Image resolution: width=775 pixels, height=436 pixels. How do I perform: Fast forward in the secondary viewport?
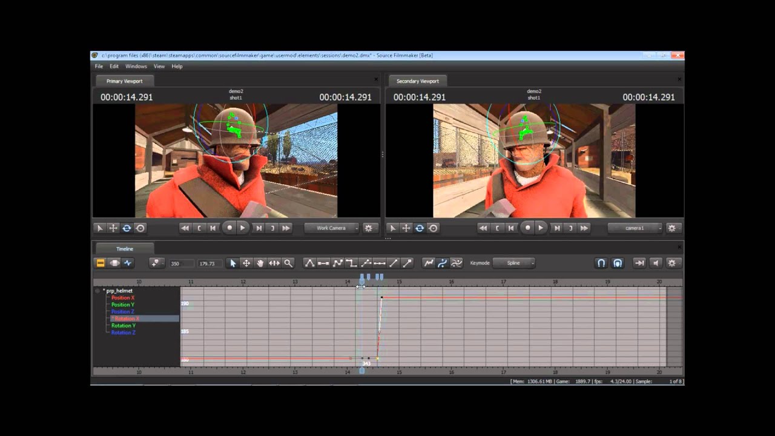coord(584,228)
